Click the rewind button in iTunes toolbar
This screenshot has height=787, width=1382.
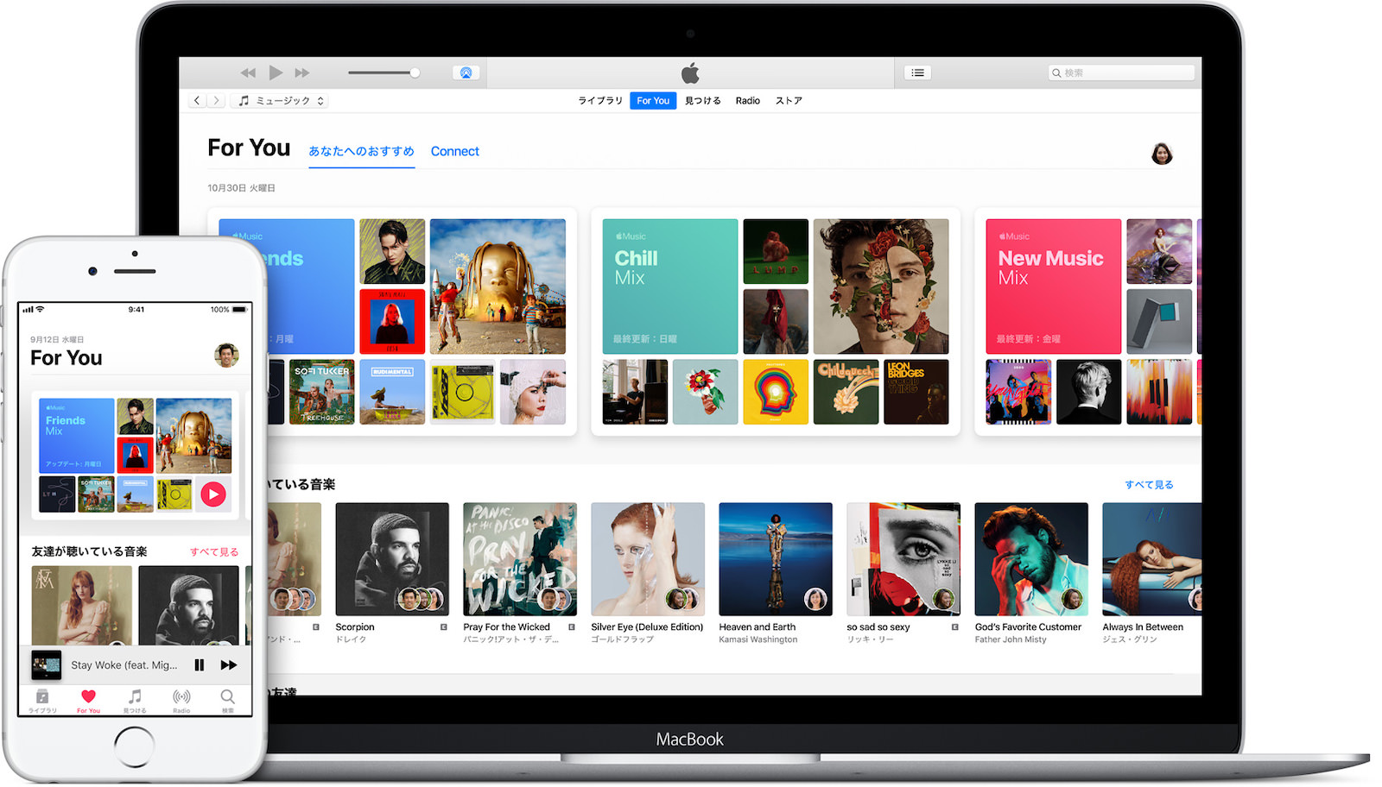pyautogui.click(x=248, y=72)
